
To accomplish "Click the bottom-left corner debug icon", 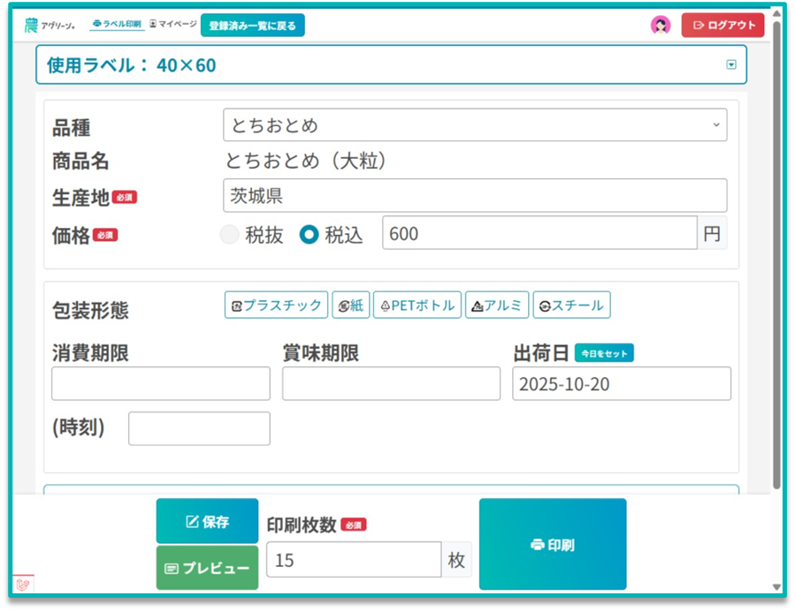I will [x=23, y=585].
